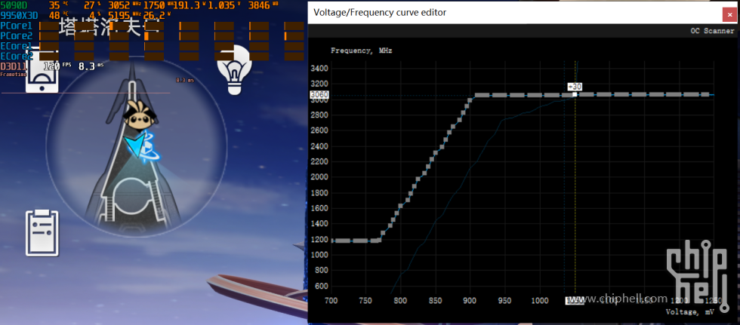
Task: Click the 1200 frequency axis tick
Action: coord(319,240)
